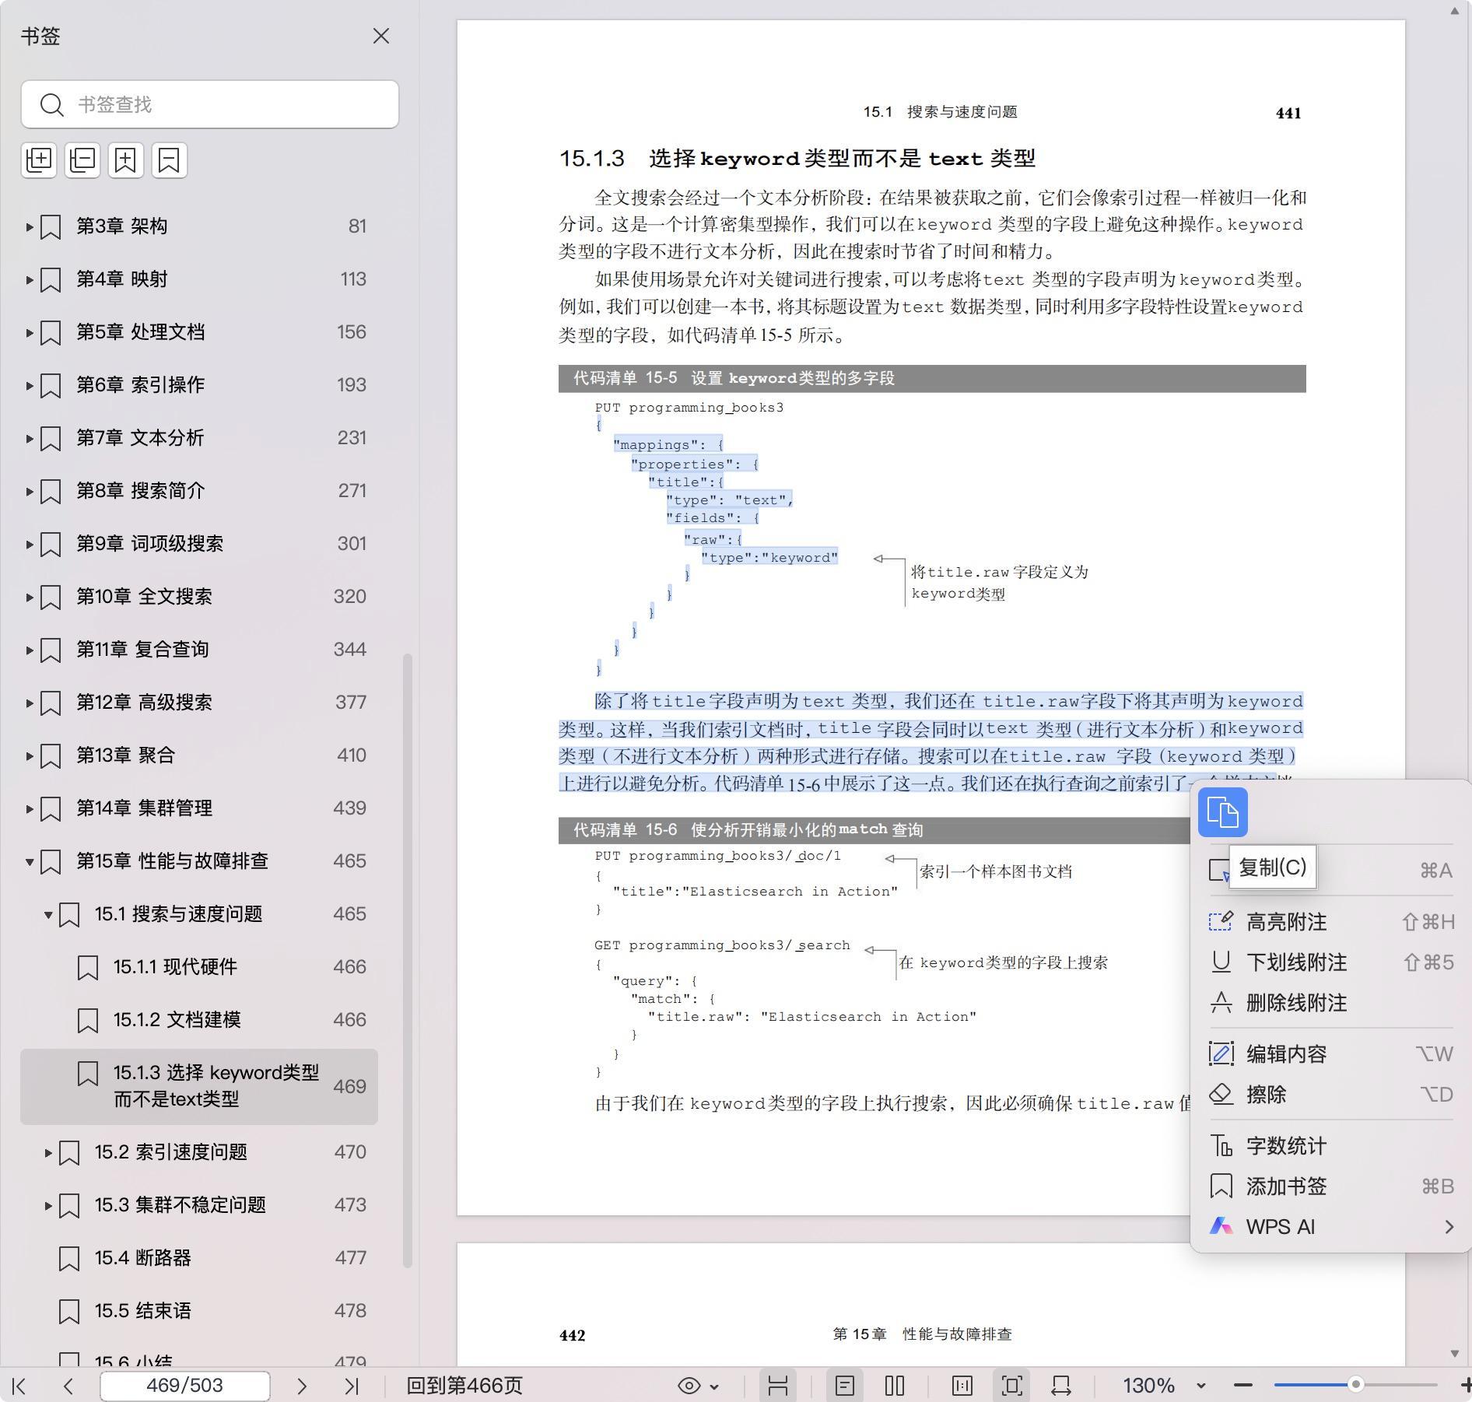
Task: Open the 130% zoom level dropdown
Action: 1200,1386
